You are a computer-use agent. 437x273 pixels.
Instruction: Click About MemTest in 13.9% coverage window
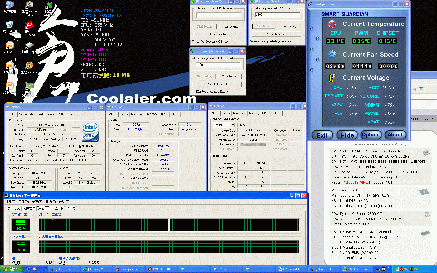click(x=218, y=34)
